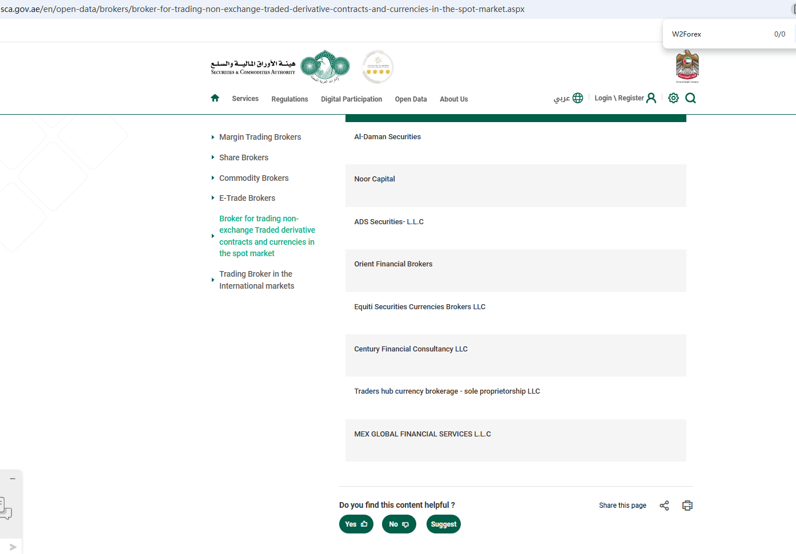Viewport: 796px width, 554px height.
Task: Open the site search magnifier icon
Action: (690, 98)
